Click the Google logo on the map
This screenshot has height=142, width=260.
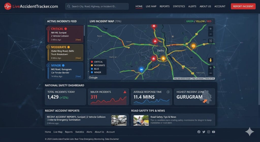93,77
